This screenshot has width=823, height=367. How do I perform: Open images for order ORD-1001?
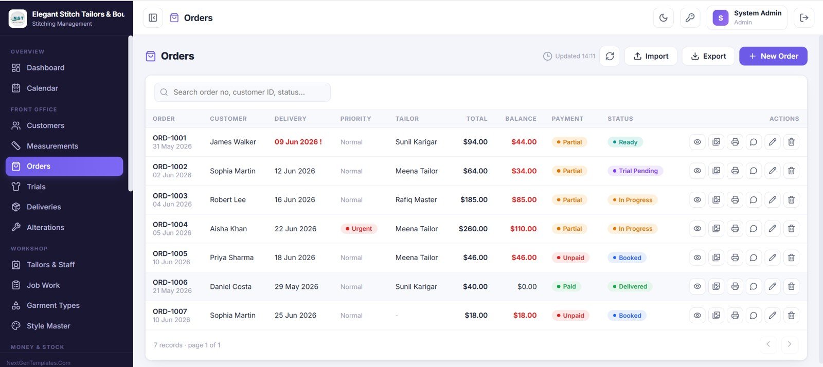[x=716, y=142]
